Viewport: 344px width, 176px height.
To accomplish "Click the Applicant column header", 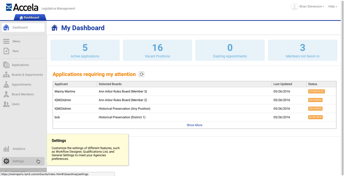I will click(x=75, y=84).
